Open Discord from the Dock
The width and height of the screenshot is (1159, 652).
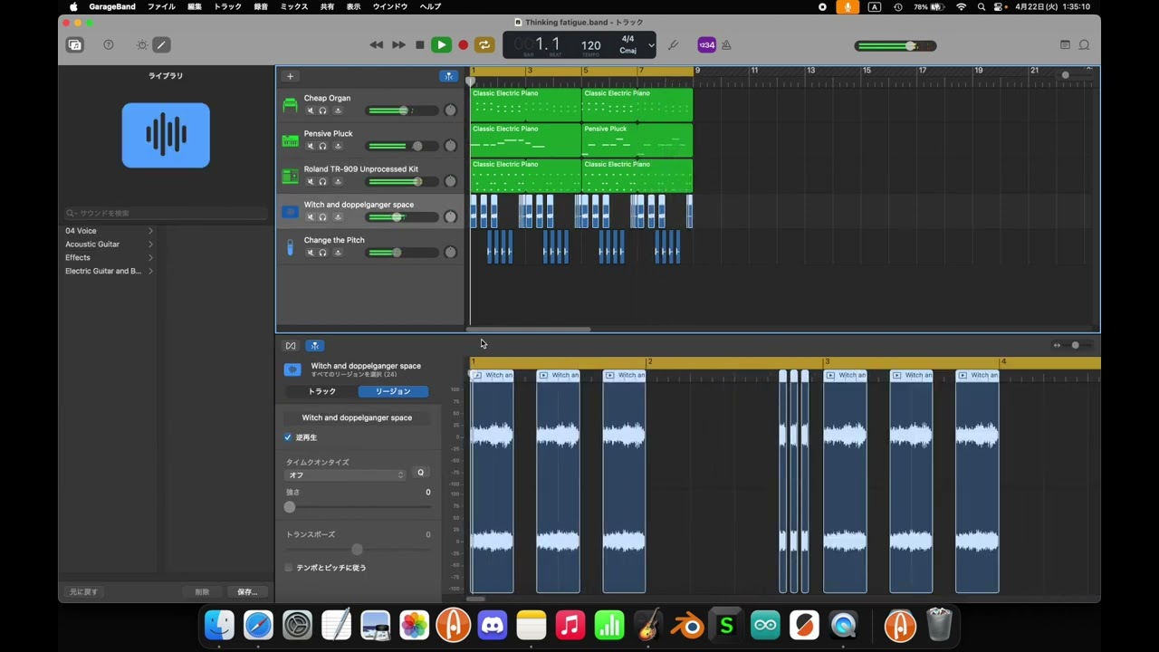tap(492, 625)
